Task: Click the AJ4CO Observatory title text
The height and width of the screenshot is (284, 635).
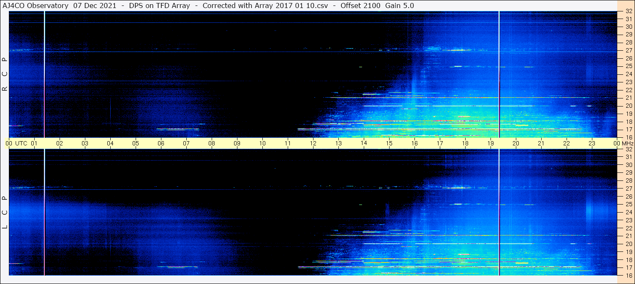Action: point(35,5)
